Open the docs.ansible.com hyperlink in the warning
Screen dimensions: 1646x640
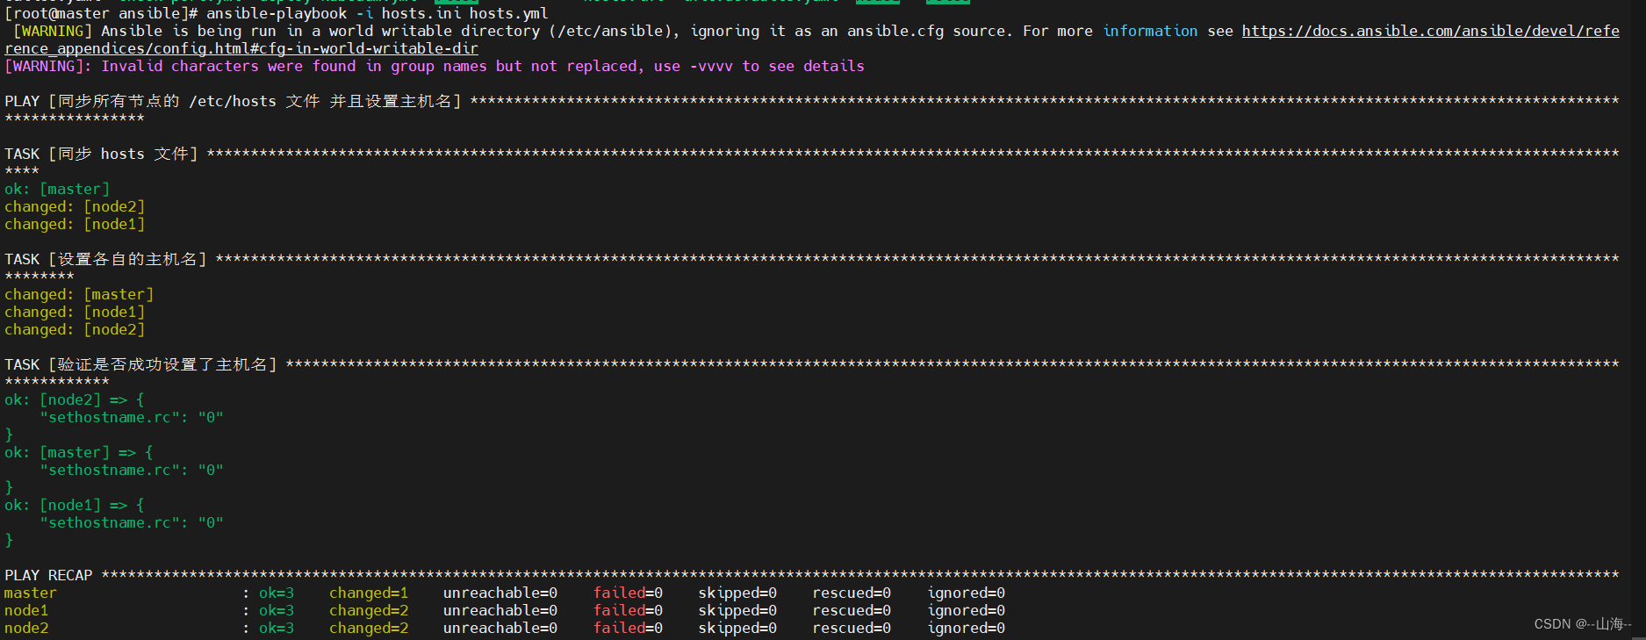(x=1430, y=32)
